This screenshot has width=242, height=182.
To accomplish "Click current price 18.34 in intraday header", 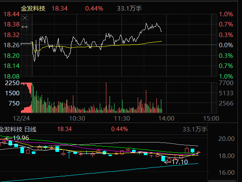I will click(59, 9).
